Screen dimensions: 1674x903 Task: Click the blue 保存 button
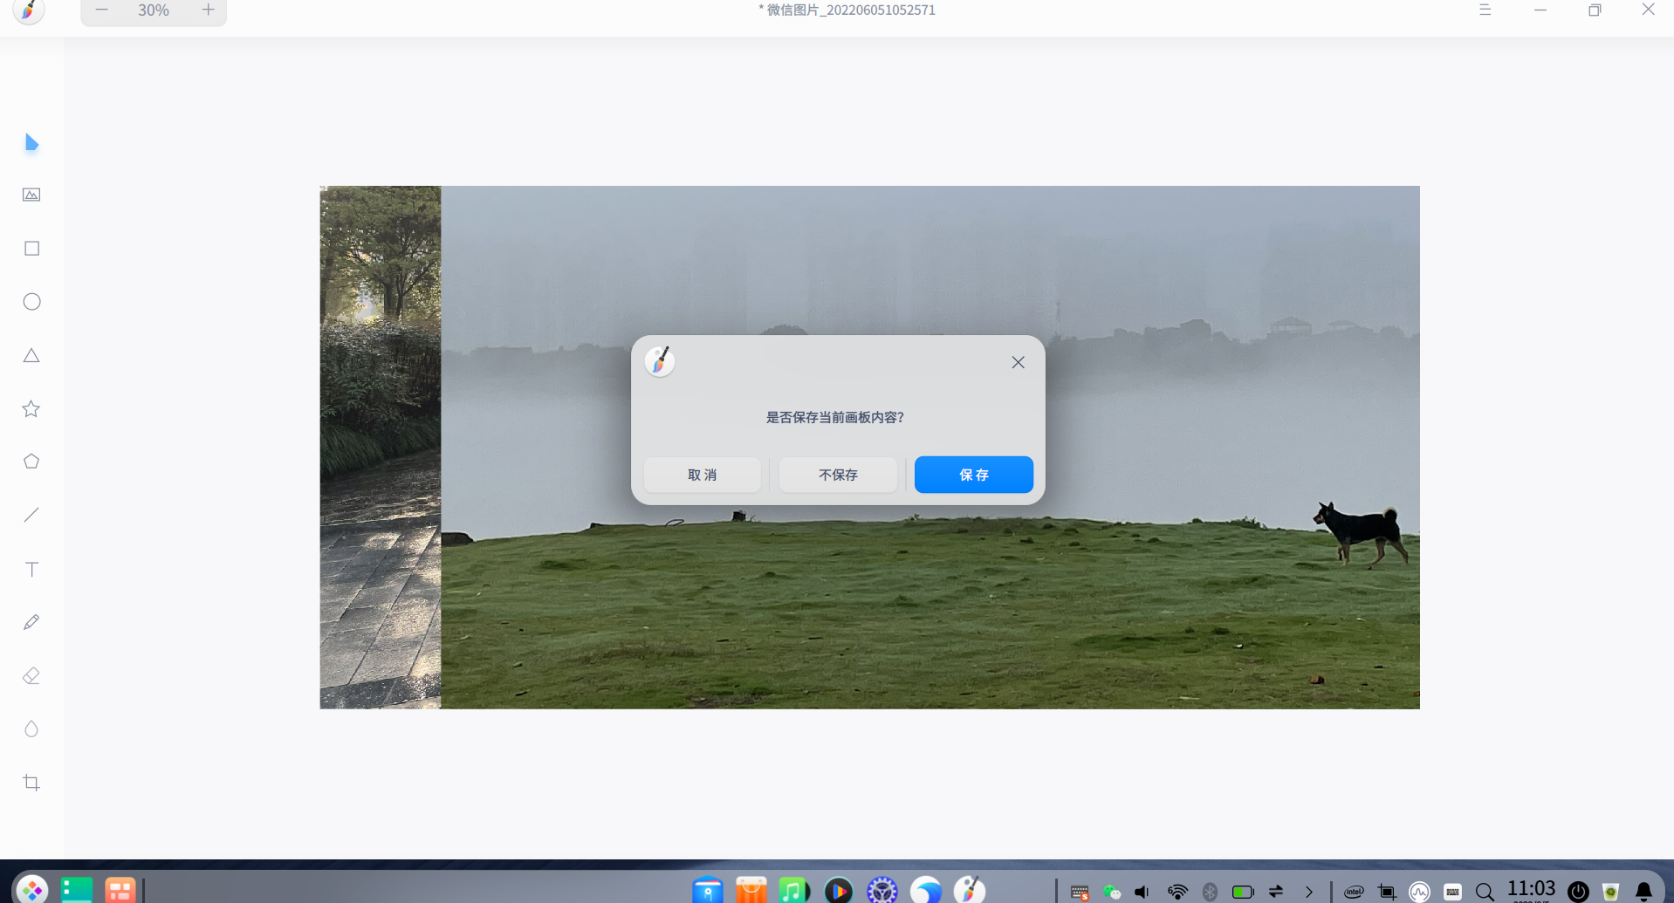click(974, 475)
